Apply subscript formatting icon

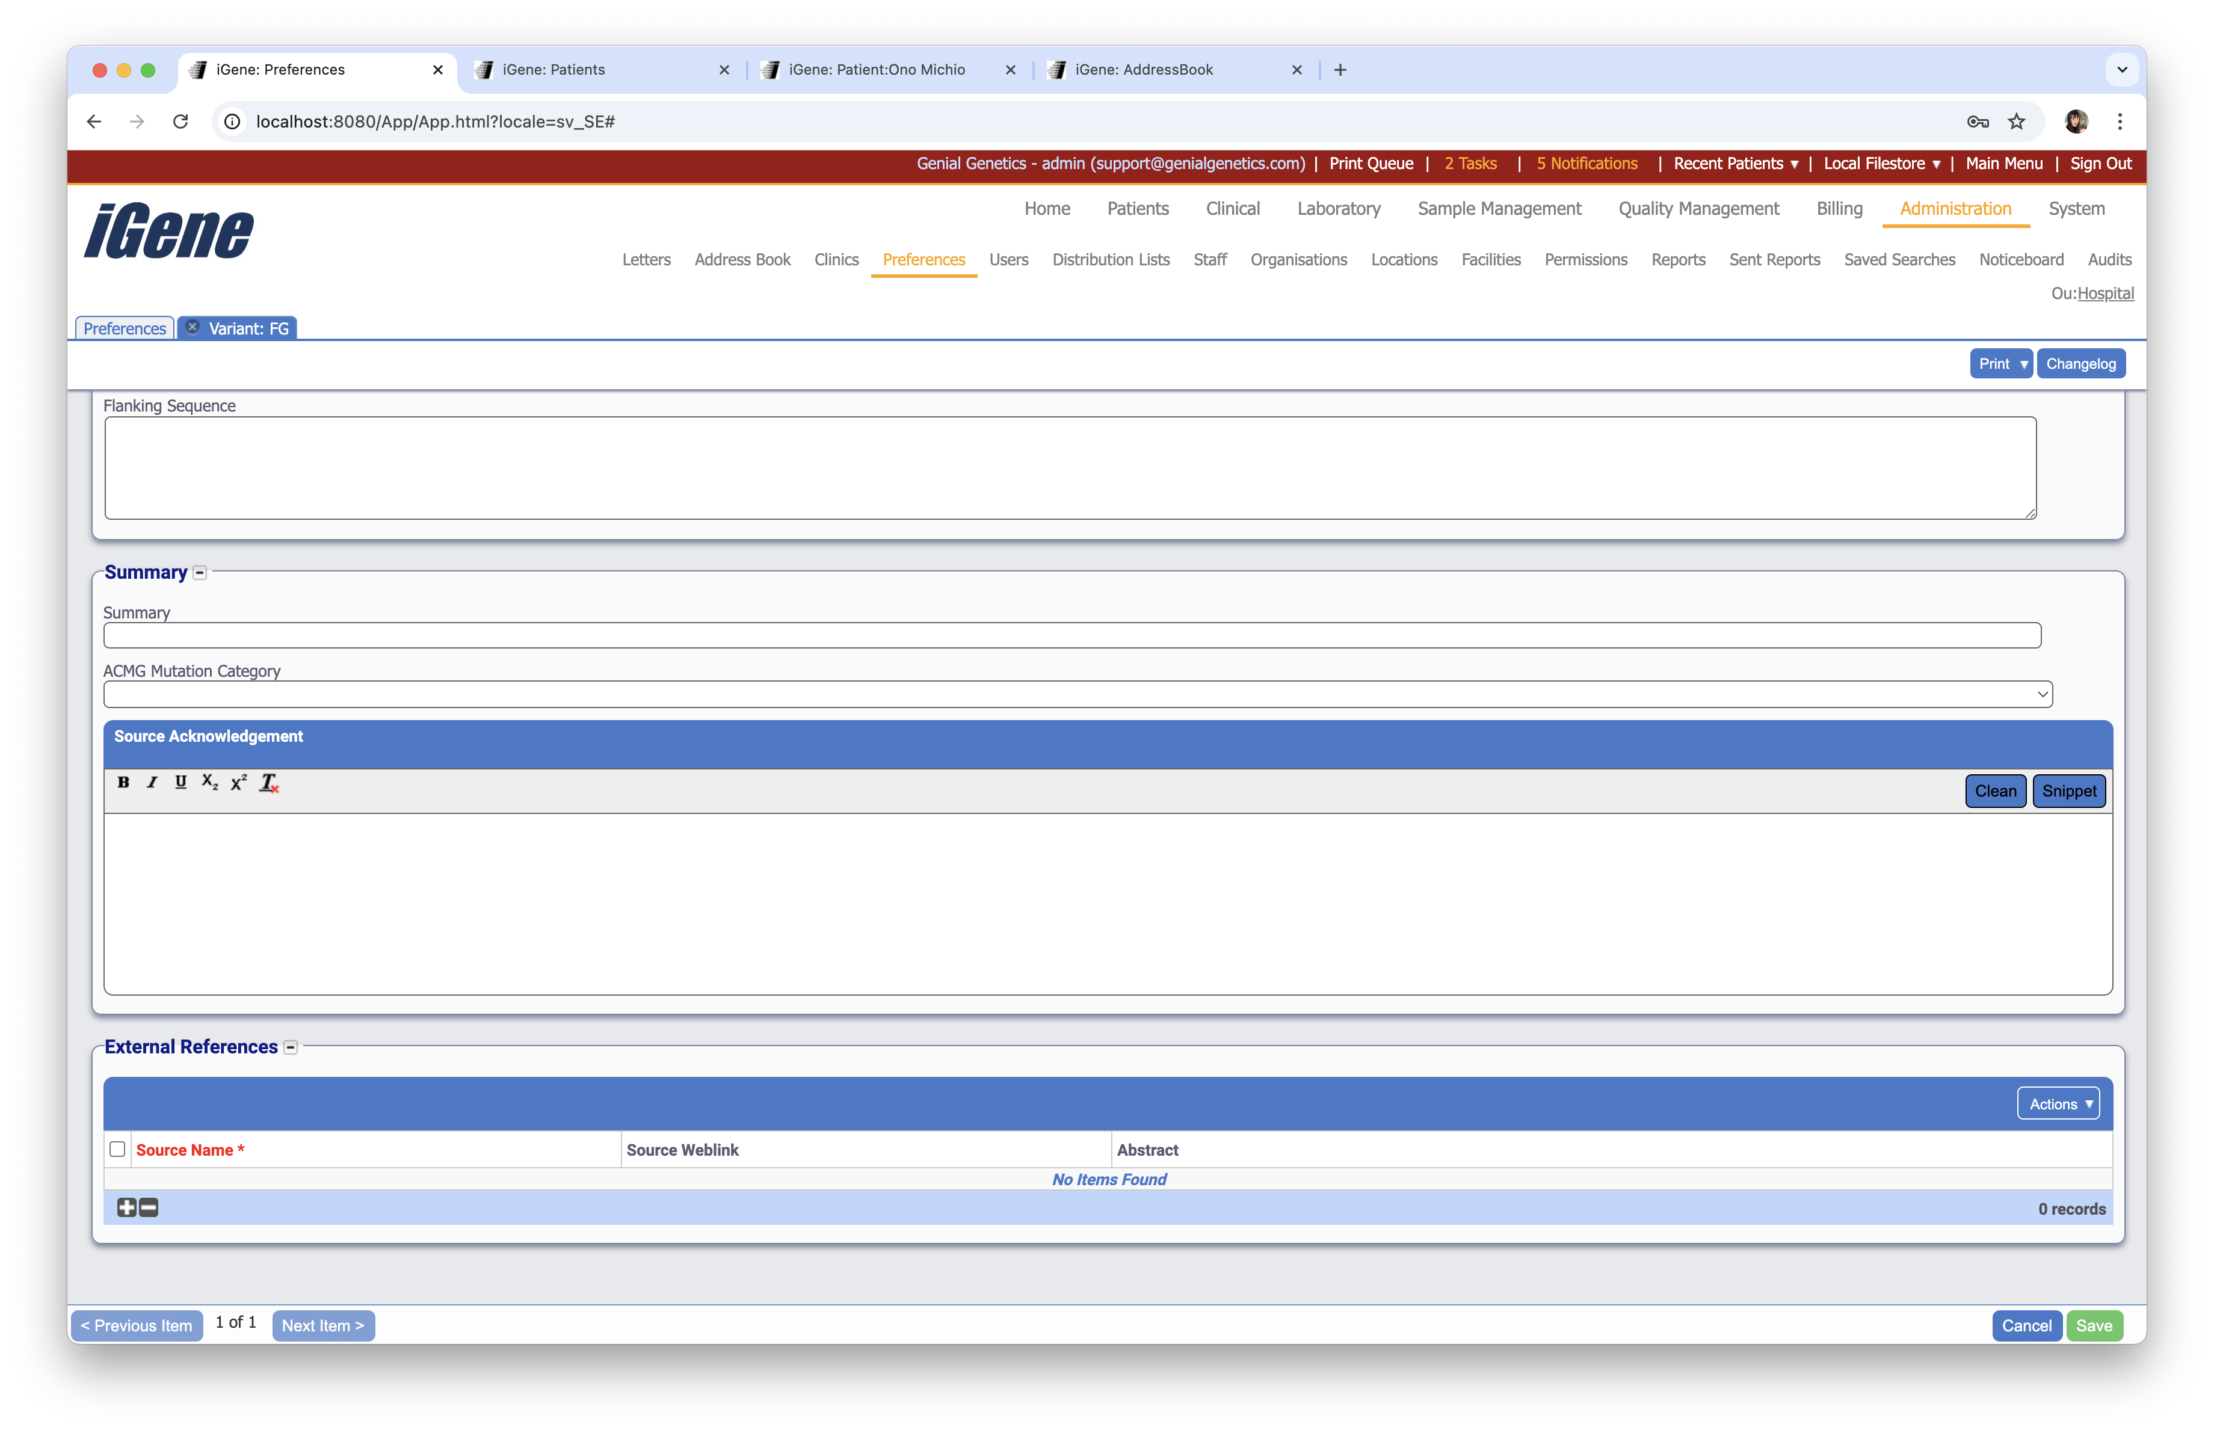pos(209,782)
